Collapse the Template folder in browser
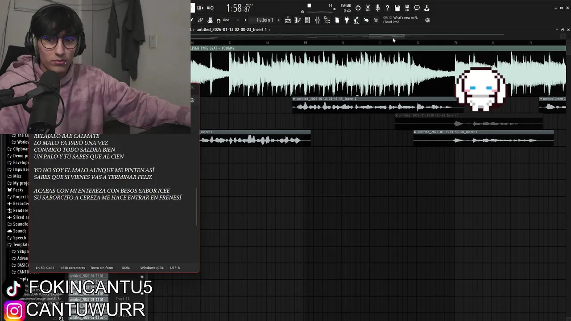 click(18, 245)
